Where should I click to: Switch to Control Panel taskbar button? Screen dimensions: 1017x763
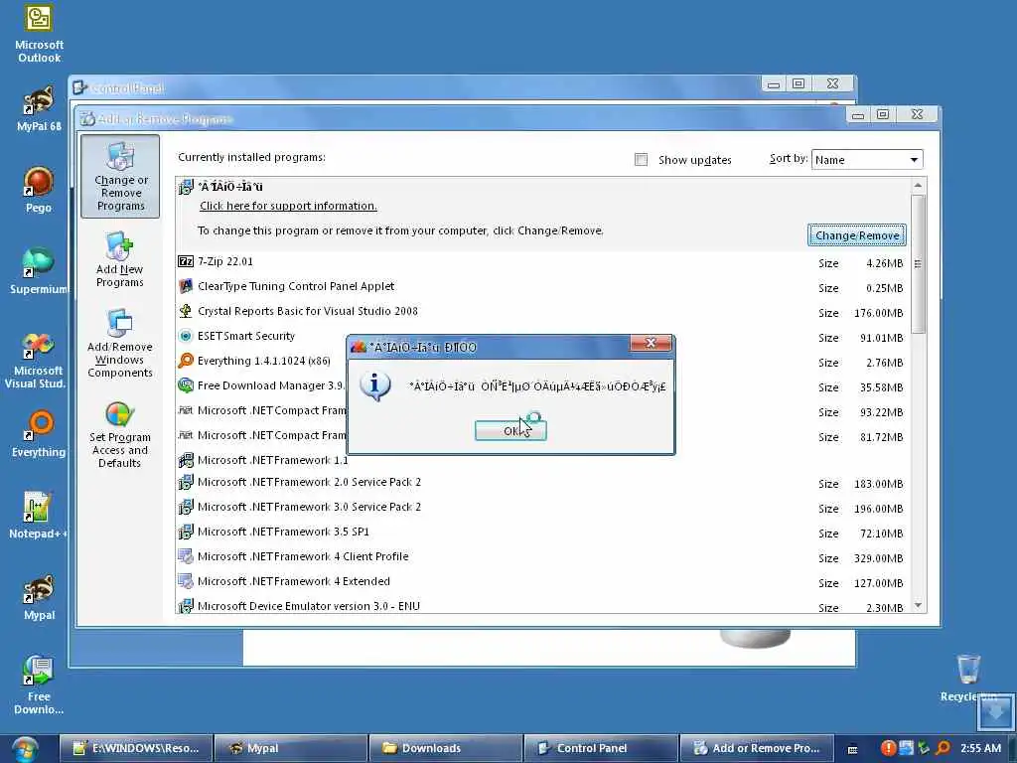click(x=601, y=748)
